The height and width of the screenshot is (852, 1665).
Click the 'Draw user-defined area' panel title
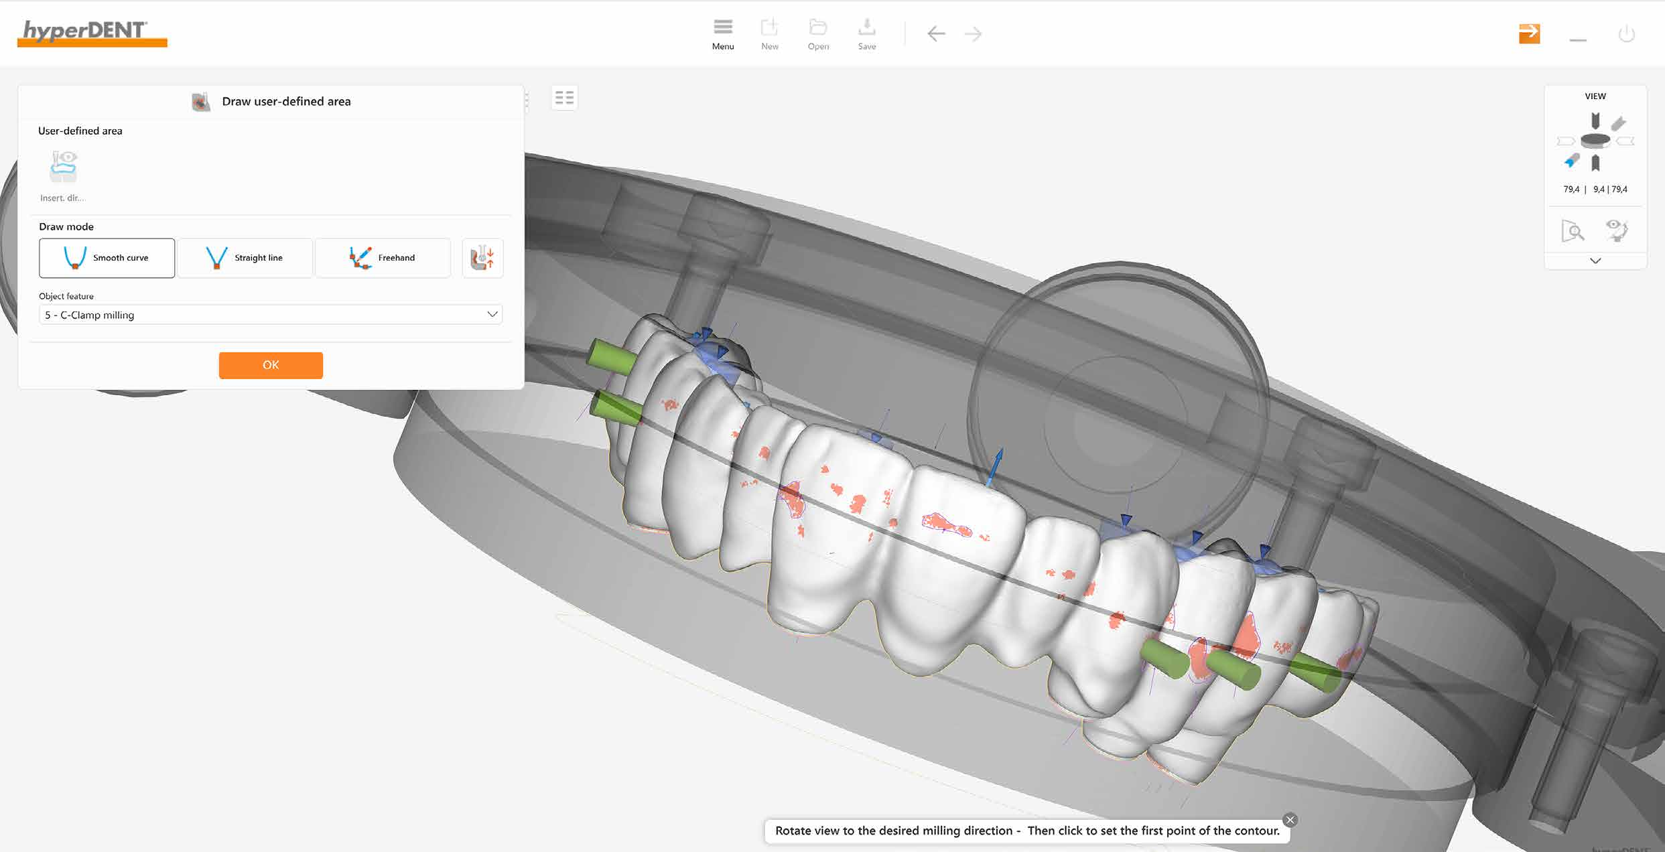coord(286,101)
